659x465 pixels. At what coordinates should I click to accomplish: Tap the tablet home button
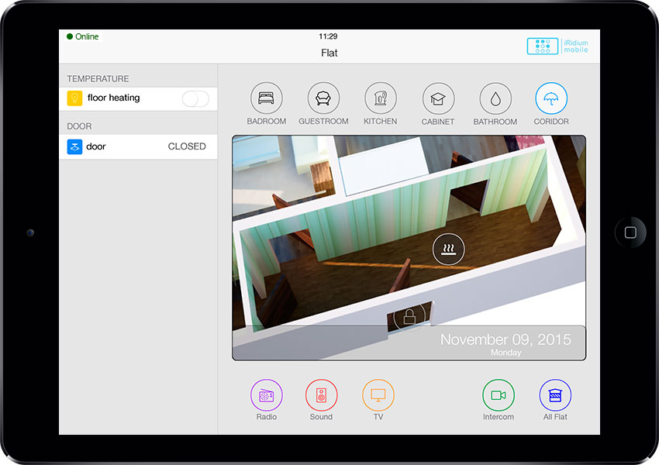click(x=630, y=232)
